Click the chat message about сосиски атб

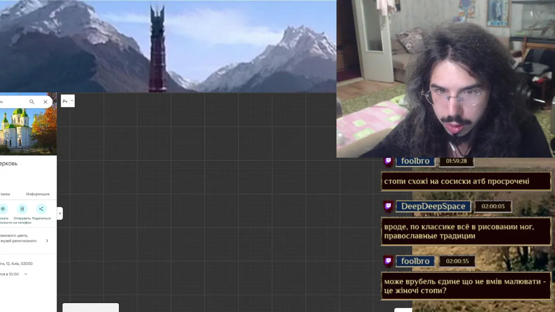click(466, 181)
